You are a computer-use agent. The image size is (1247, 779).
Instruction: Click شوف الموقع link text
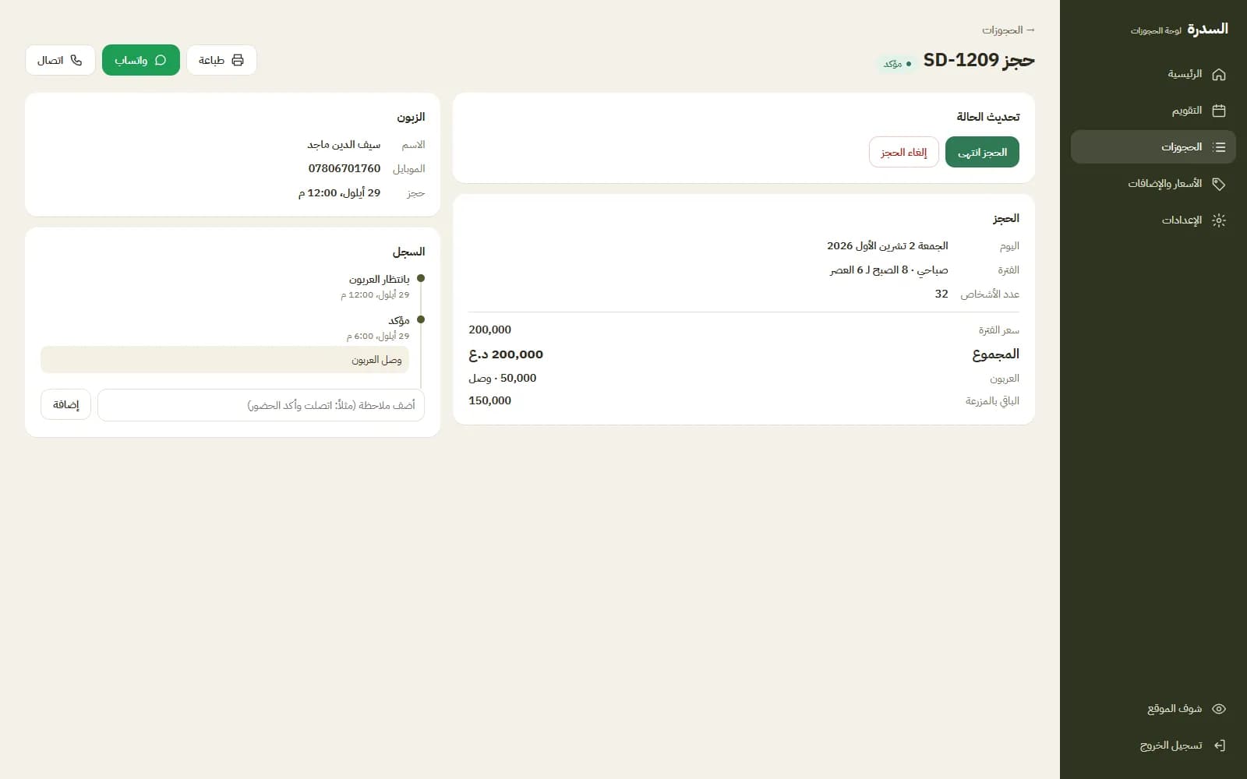[x=1175, y=709]
